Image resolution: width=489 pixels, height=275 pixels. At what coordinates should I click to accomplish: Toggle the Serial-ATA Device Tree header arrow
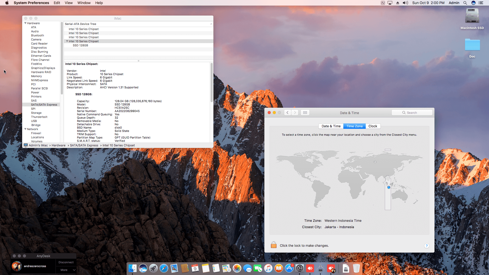[211, 24]
